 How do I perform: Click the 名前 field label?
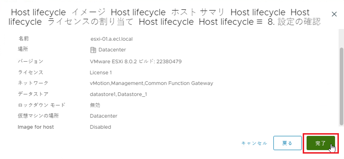[24, 39]
